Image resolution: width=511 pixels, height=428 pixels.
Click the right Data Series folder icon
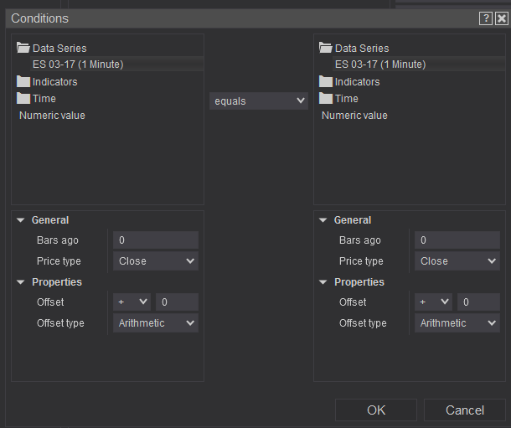click(x=326, y=48)
